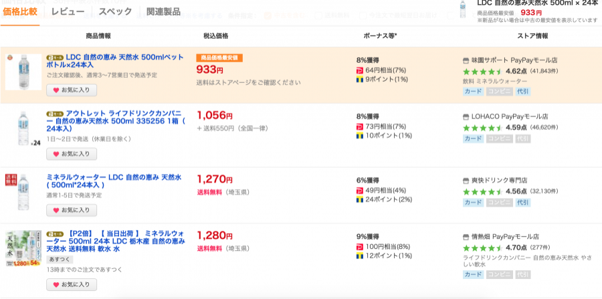This screenshot has height=299, width=602.
Task: Click store icon beside LOHACO PayPayモール店
Action: [466, 116]
